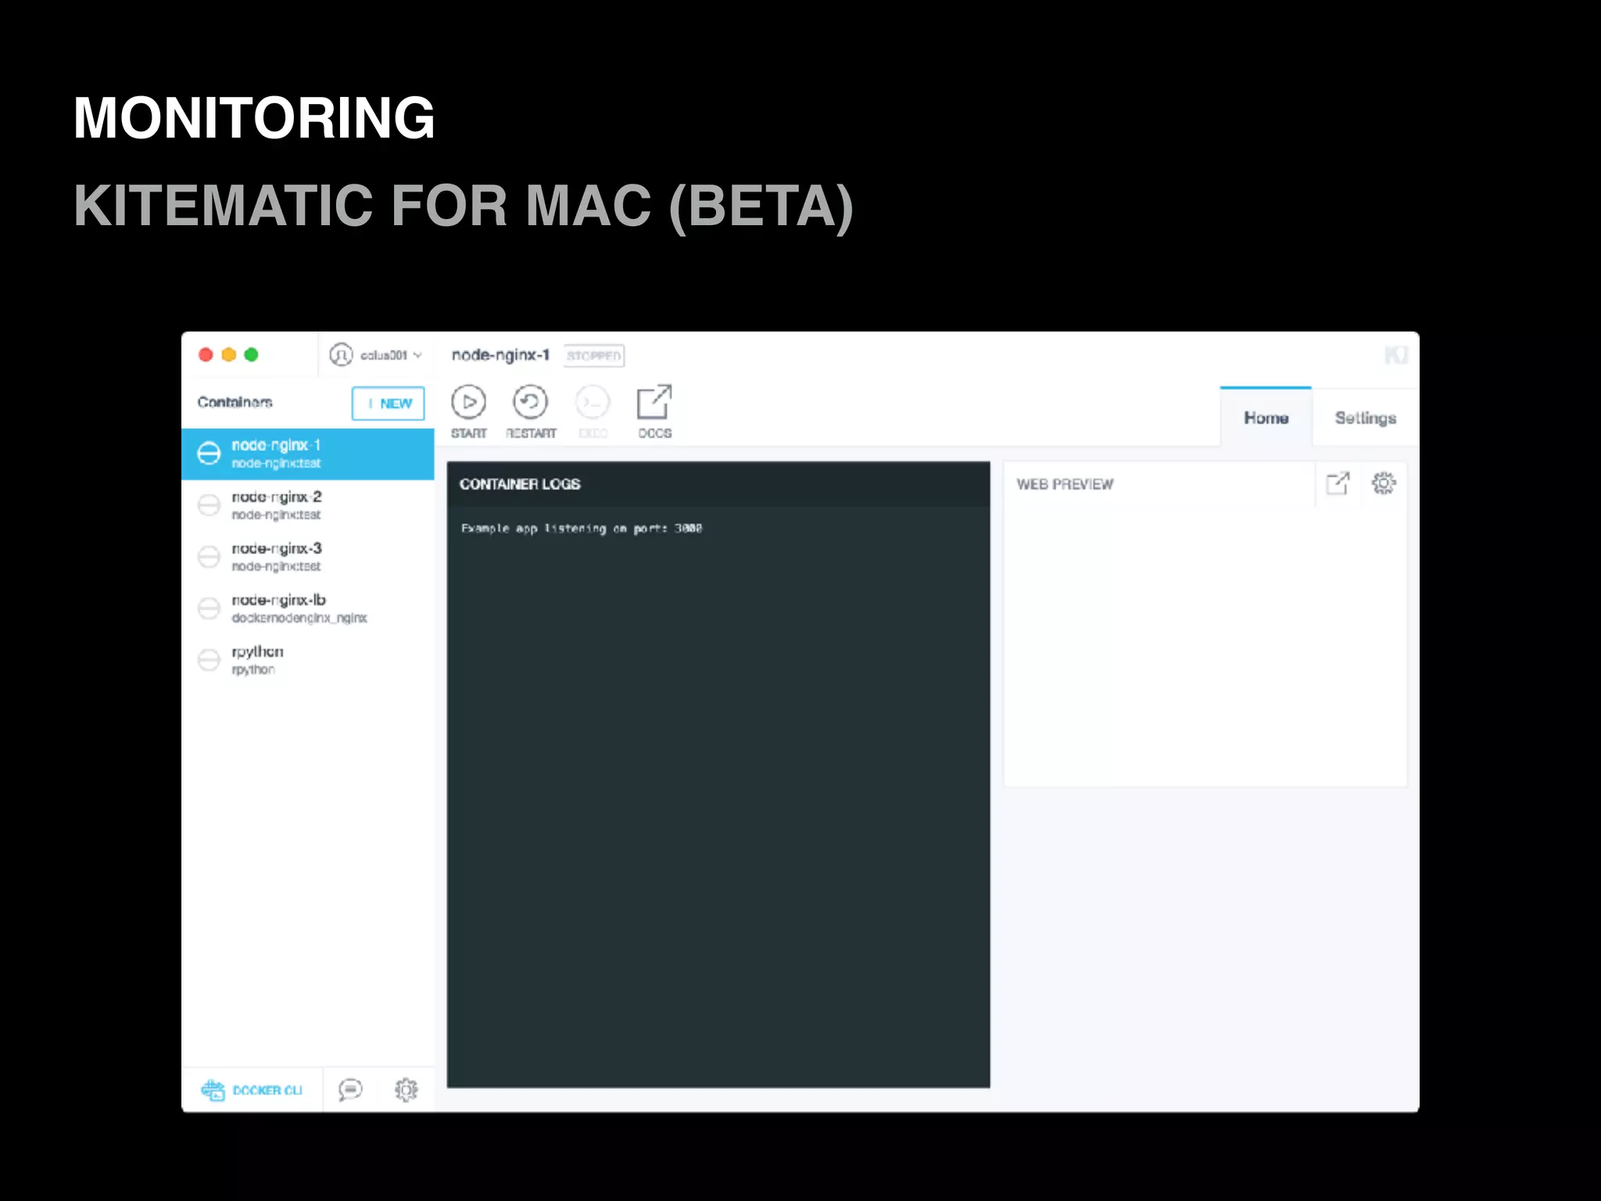Click the yellow minimize window button

pyautogui.click(x=229, y=355)
